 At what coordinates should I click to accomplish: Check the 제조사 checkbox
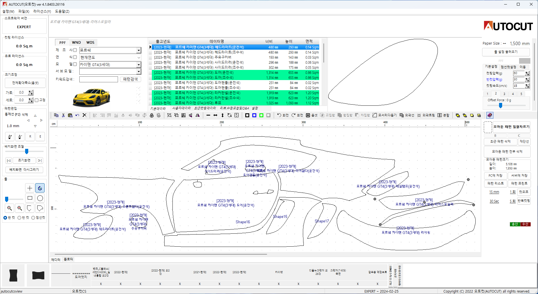[x=75, y=50]
